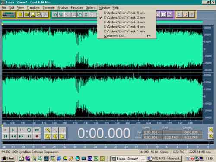Screen dimensions: 216x162
Task: Click the Zoom to Left Selection Edge icon
Action: pyautogui.click(x=55, y=136)
